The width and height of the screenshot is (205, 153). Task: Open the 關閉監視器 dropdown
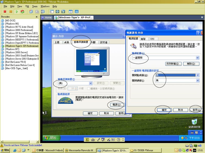198,75
